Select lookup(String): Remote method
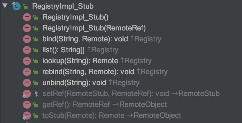 [80, 61]
